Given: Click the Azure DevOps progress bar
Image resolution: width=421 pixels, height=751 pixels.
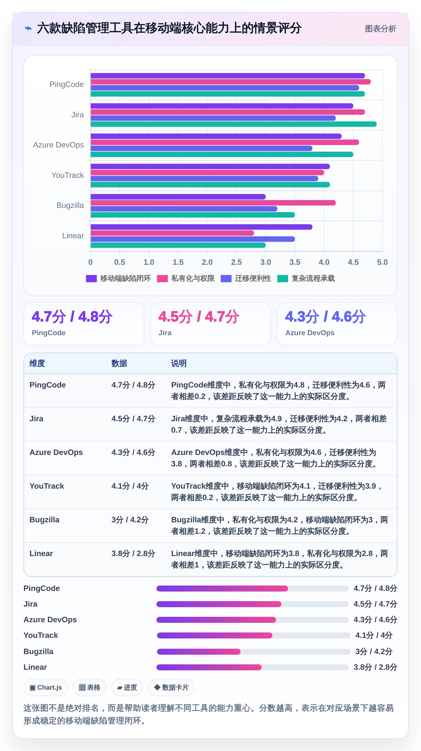Looking at the screenshot, I should pos(253,620).
